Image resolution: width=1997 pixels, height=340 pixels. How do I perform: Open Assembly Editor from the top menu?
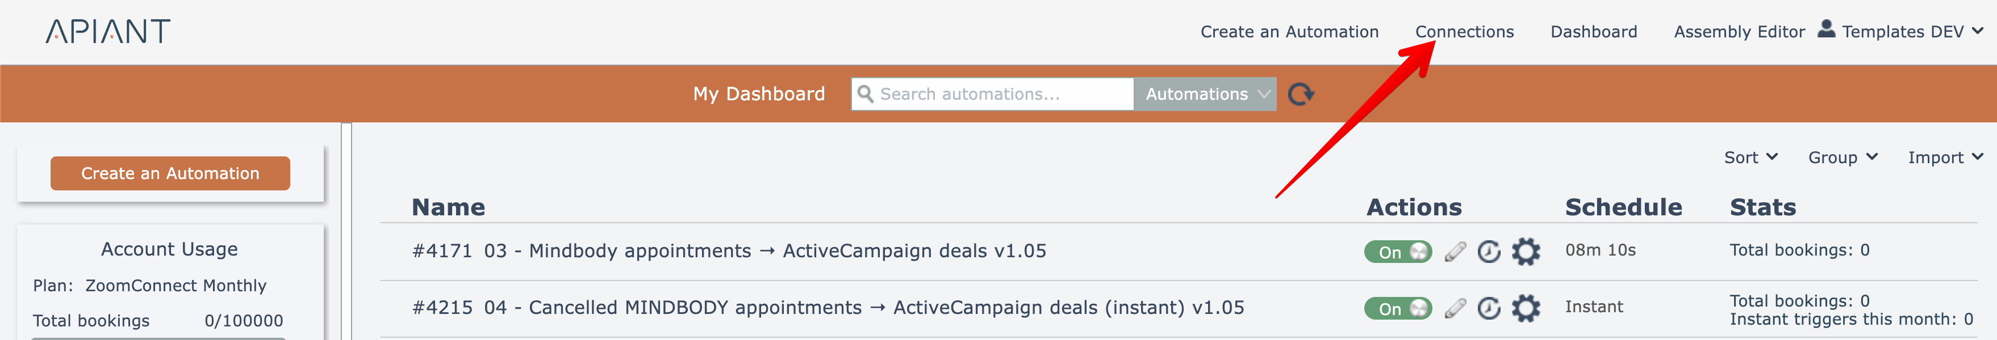(1739, 32)
